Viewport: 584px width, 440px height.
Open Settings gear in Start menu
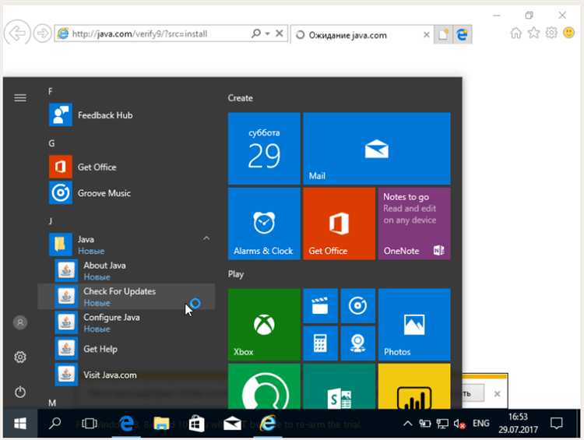pos(20,357)
